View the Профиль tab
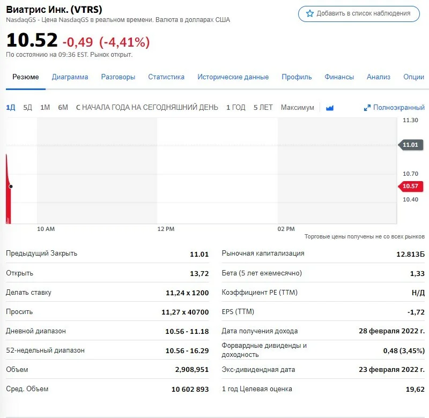The image size is (429, 418). 297,77
